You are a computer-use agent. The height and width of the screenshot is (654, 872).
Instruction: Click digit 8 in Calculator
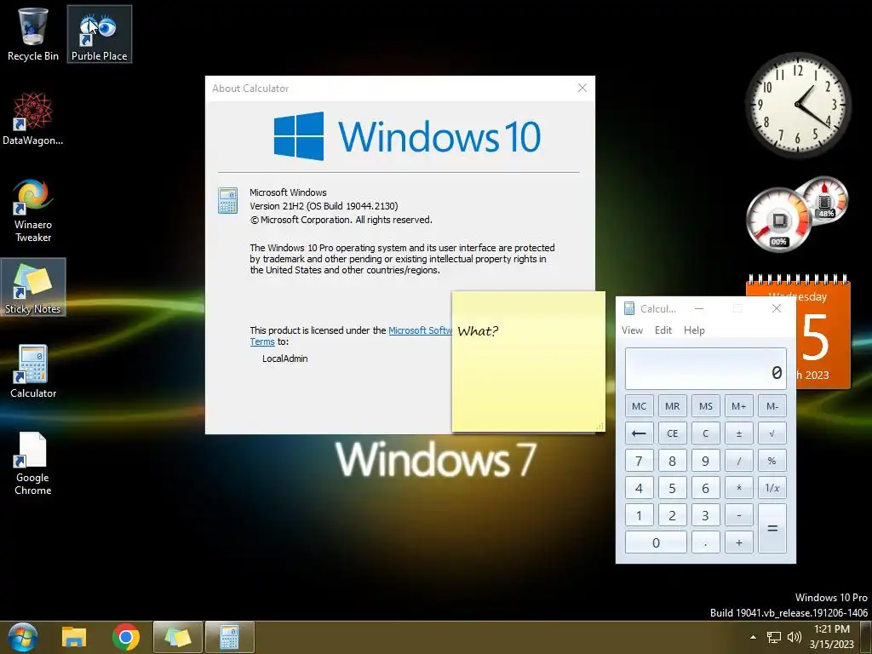[x=673, y=461]
